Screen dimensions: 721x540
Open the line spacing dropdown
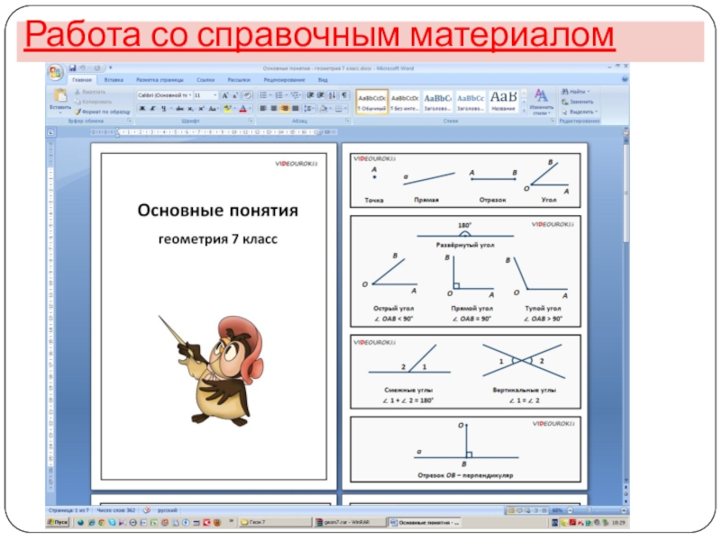[309, 109]
